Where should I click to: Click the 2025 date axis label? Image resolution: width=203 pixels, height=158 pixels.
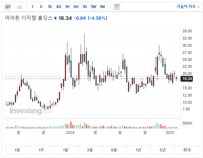pyautogui.click(x=170, y=133)
